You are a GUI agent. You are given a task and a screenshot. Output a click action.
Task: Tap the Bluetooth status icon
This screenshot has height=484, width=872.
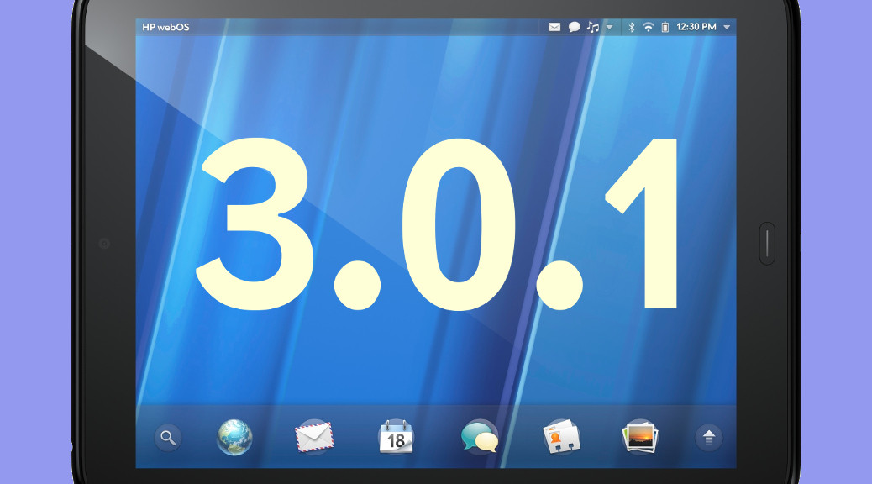(631, 27)
